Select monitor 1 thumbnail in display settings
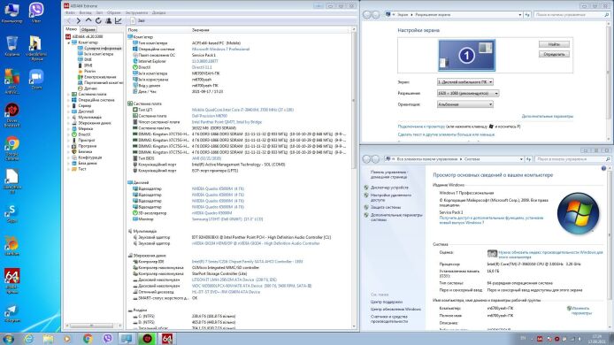The width and height of the screenshot is (614, 345). [x=466, y=55]
